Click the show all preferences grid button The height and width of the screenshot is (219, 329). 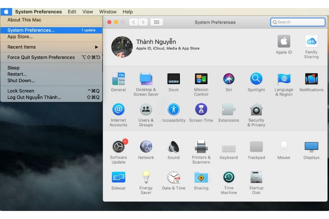[156, 22]
